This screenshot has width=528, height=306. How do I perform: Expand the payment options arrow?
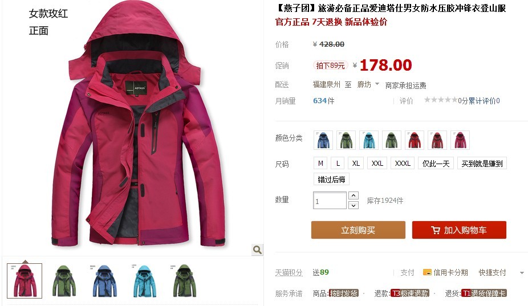(x=522, y=273)
